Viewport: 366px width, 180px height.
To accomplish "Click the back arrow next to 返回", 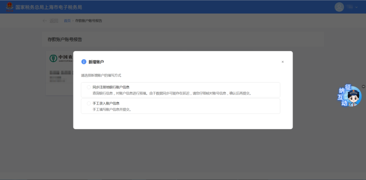I will click(45, 21).
